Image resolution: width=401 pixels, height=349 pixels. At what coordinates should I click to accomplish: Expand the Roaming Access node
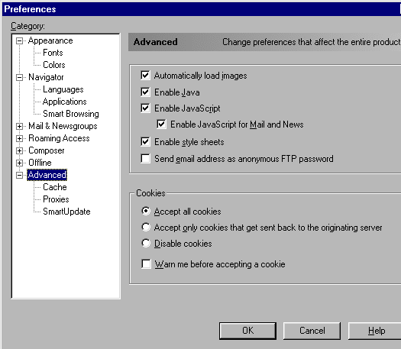[x=19, y=138]
